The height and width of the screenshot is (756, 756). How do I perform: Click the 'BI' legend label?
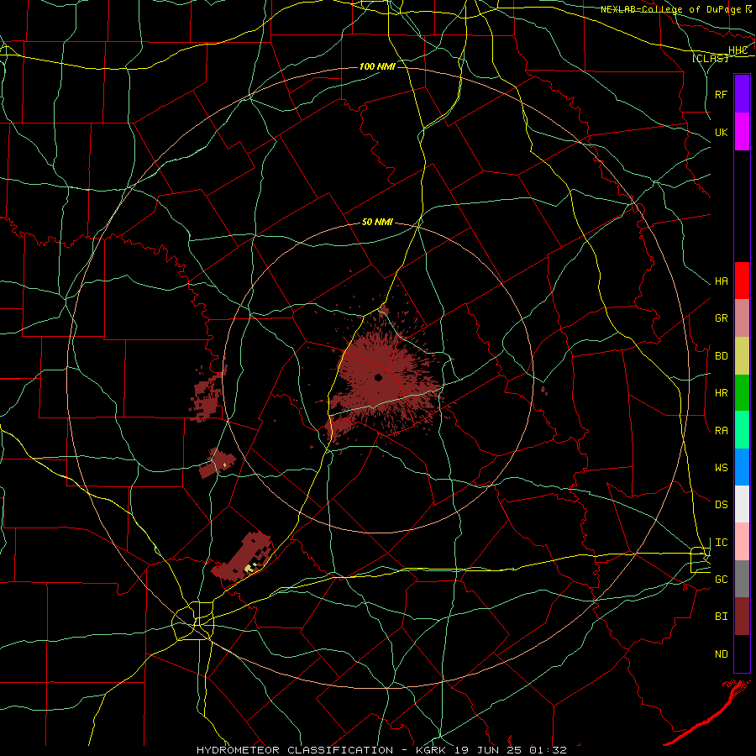721,617
